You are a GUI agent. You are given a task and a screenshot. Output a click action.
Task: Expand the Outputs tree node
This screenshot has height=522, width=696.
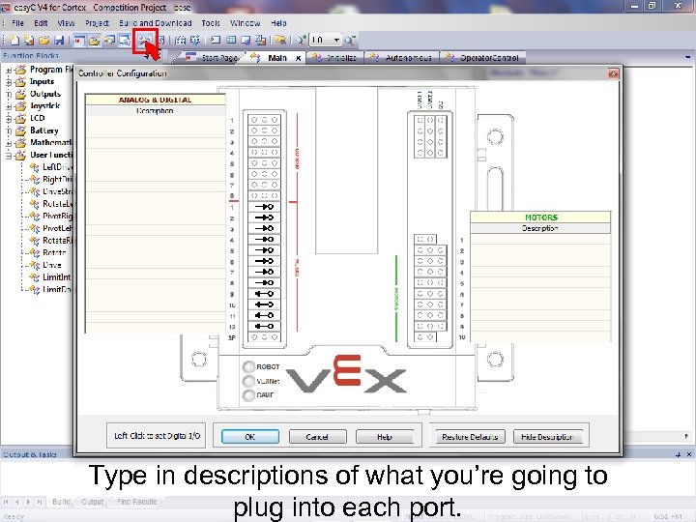(9, 95)
